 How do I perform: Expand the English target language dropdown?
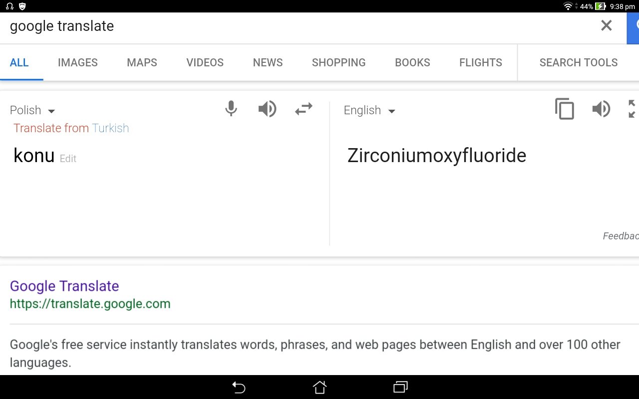(369, 110)
